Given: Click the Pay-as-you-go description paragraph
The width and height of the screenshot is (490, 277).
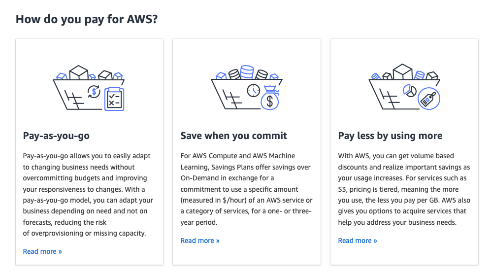Looking at the screenshot, I should coord(88,195).
